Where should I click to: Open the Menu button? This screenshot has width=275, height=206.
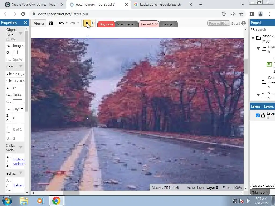[39, 23]
